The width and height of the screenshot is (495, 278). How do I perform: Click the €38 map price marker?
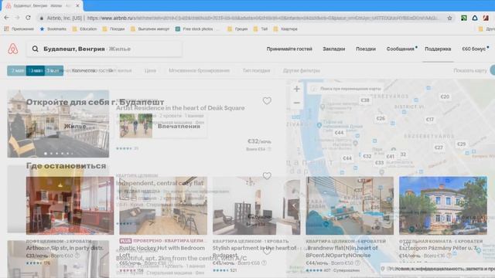(365, 100)
